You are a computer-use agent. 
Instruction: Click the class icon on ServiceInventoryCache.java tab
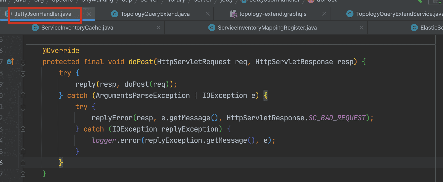35,28
